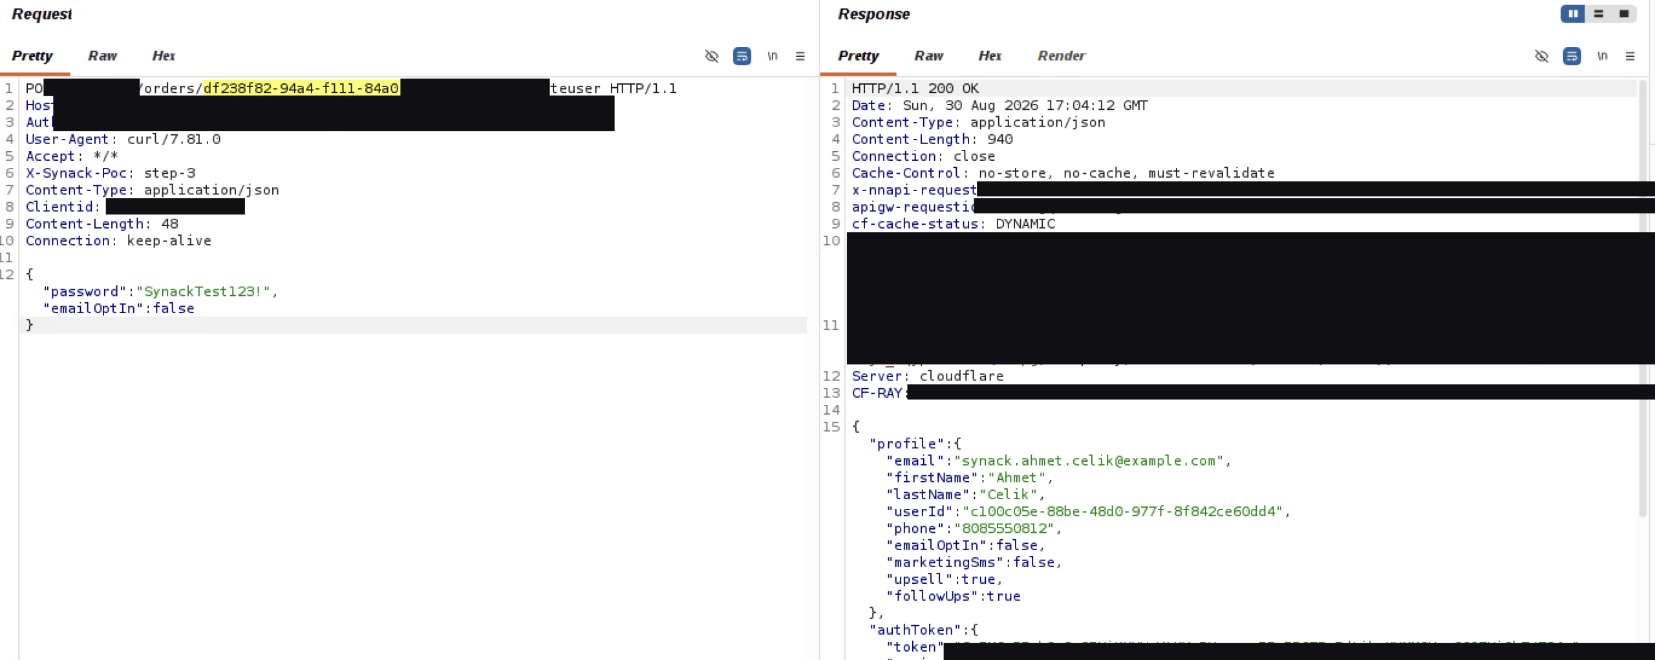
Task: Click highlighted order ID df238f82-94a4-f111-84a0
Action: coord(301,88)
